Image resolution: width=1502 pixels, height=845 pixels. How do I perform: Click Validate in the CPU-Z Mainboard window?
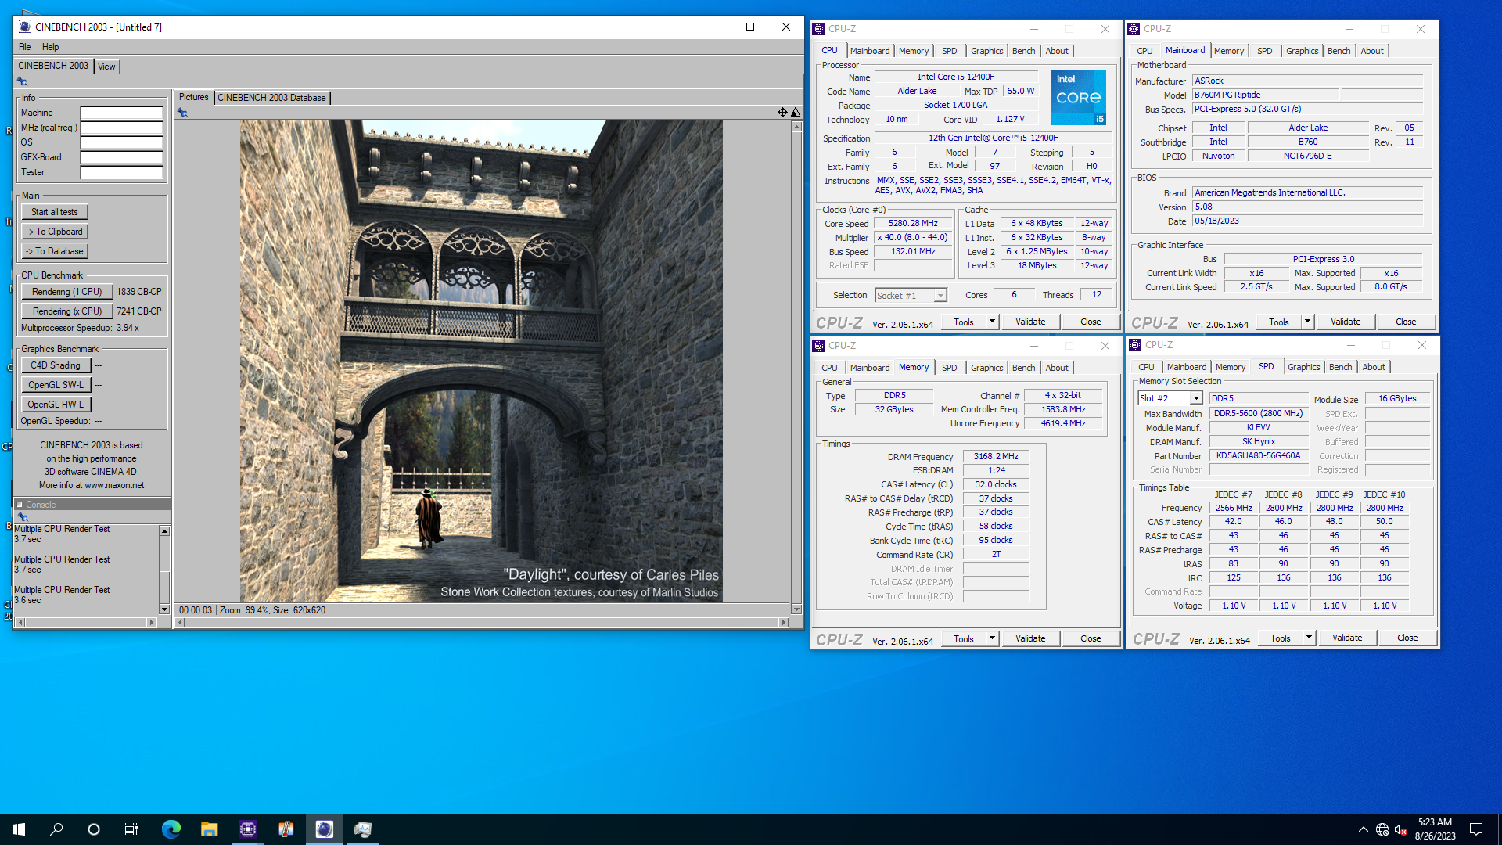[1346, 322]
